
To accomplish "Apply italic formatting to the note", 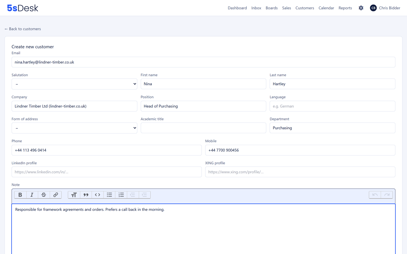I will (32, 195).
